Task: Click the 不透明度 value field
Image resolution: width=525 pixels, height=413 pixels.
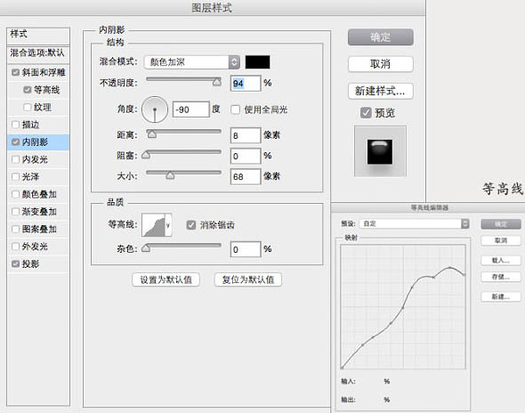Action: (246, 84)
